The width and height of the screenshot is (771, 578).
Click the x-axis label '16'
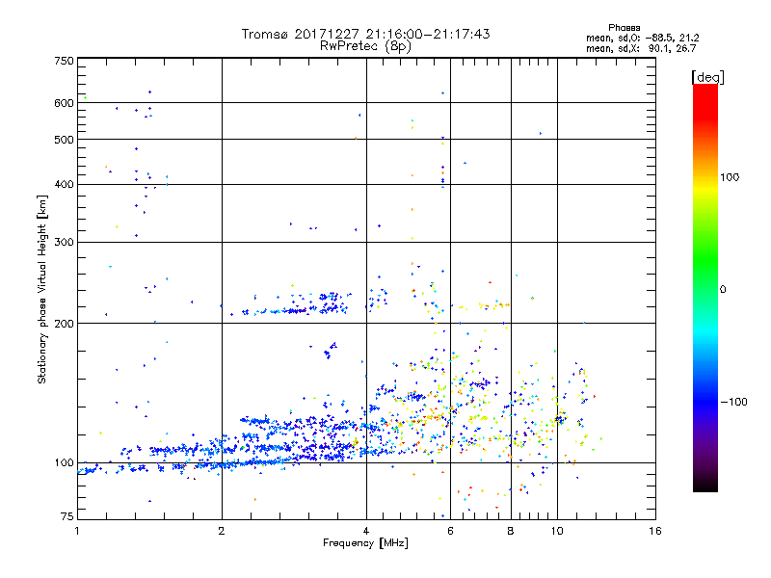pyautogui.click(x=655, y=531)
